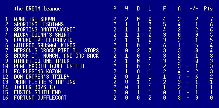219x108 pixels.
Task: Click CHICAGO SAUSAGE KINGS team name
Action: pos(45,45)
